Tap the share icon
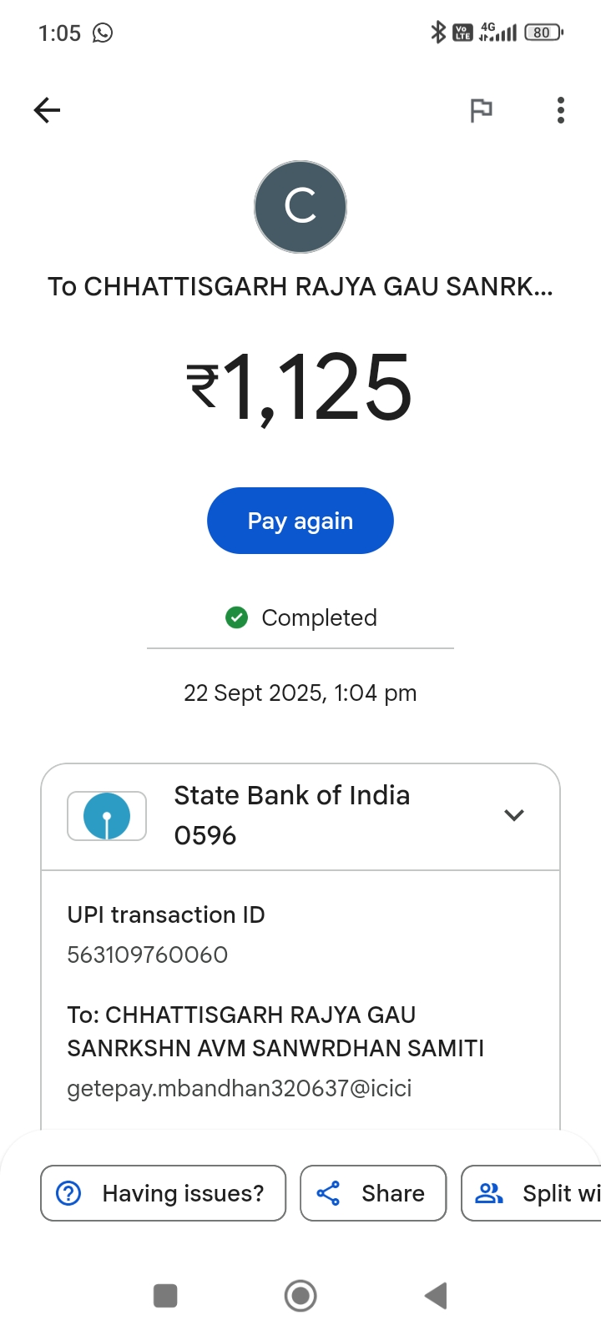The image size is (601, 1335). click(x=329, y=1193)
